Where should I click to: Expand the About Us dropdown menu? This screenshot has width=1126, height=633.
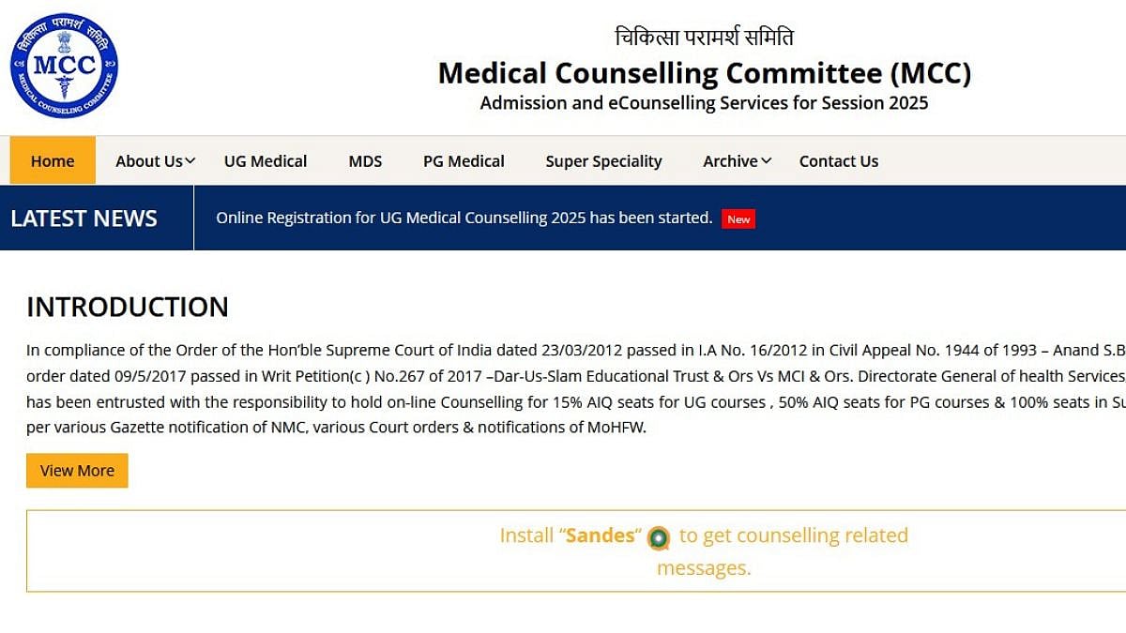pos(155,161)
